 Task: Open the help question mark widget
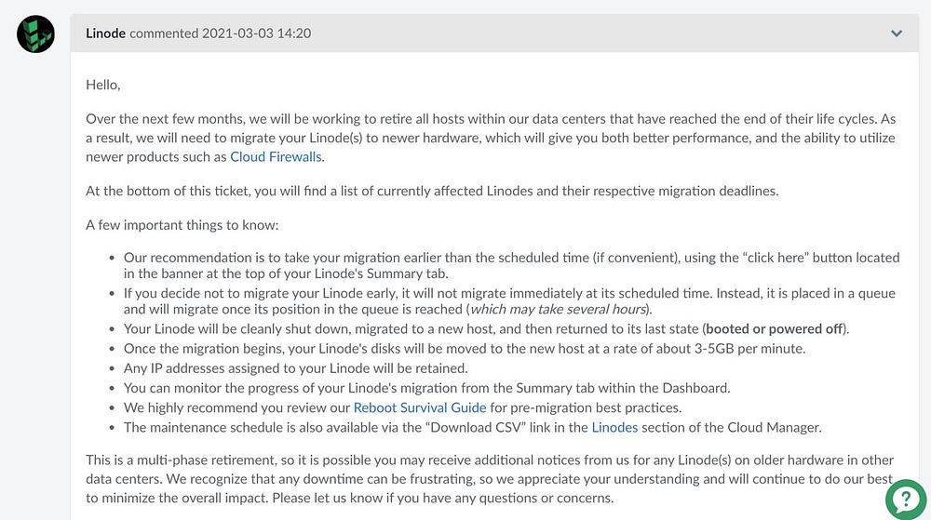pos(906,500)
